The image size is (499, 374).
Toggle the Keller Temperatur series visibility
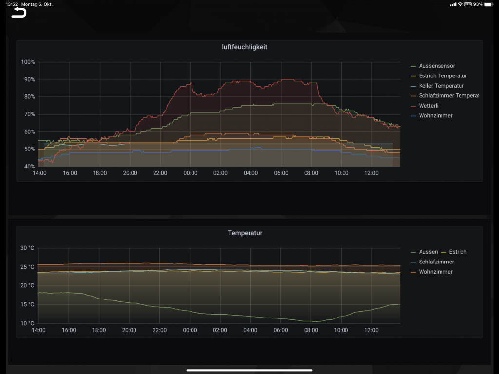pyautogui.click(x=441, y=86)
